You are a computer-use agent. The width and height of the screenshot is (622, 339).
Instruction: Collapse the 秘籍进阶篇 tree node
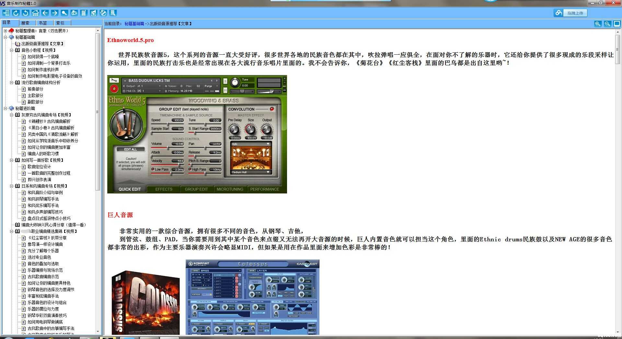point(5,108)
